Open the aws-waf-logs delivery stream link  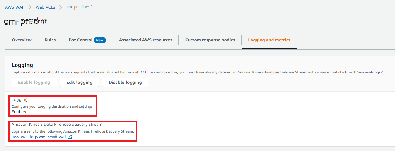click(x=39, y=137)
